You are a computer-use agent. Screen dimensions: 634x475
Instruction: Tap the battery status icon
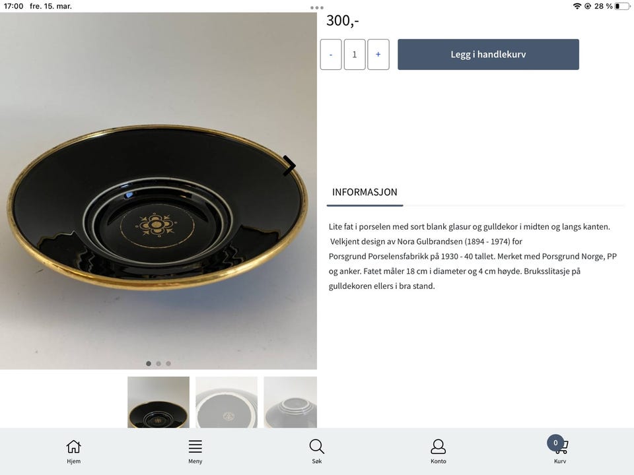[622, 6]
